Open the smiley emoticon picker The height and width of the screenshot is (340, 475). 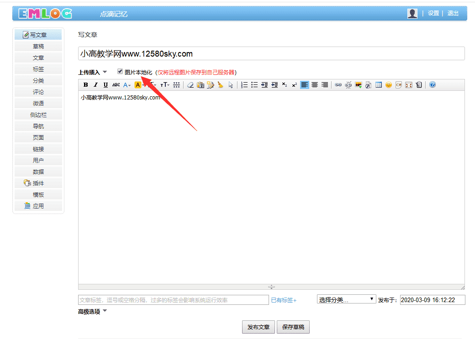pos(389,85)
